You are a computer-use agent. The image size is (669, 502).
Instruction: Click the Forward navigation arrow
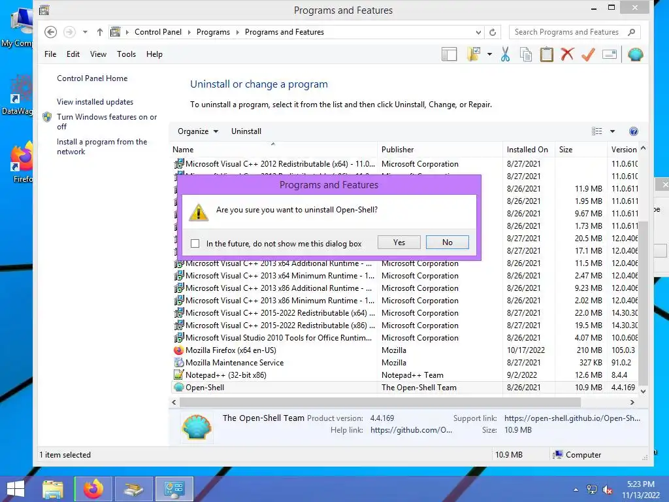69,32
